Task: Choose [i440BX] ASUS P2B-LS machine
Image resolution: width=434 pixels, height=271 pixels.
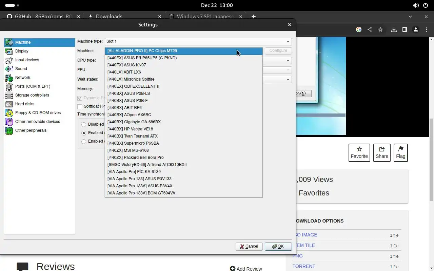Action: click(183, 93)
